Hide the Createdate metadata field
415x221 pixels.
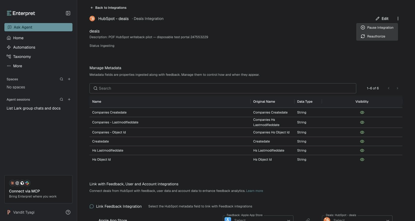click(362, 141)
